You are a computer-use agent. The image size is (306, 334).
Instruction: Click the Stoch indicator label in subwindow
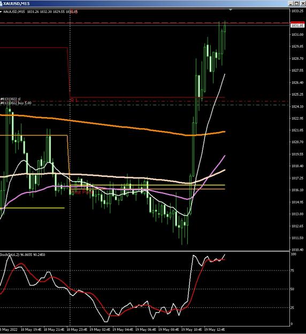click(22, 254)
